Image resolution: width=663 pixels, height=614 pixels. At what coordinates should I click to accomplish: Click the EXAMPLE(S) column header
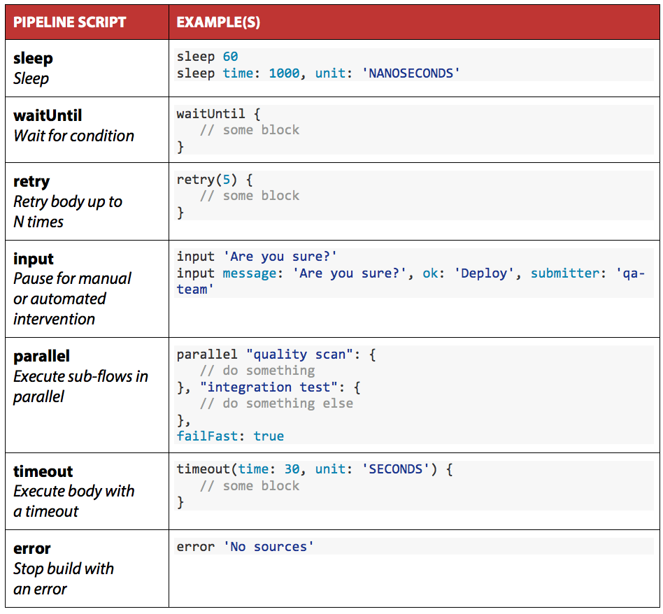218,22
